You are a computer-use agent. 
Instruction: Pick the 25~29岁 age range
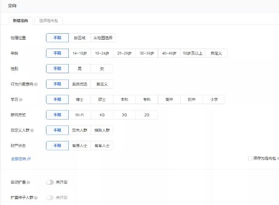click(x=124, y=53)
